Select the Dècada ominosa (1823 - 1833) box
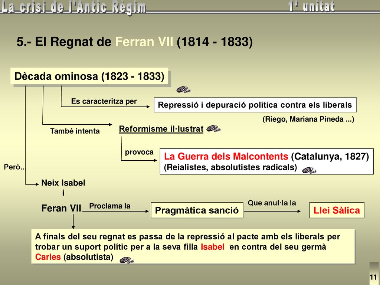This screenshot has height=285, width=380. [89, 76]
